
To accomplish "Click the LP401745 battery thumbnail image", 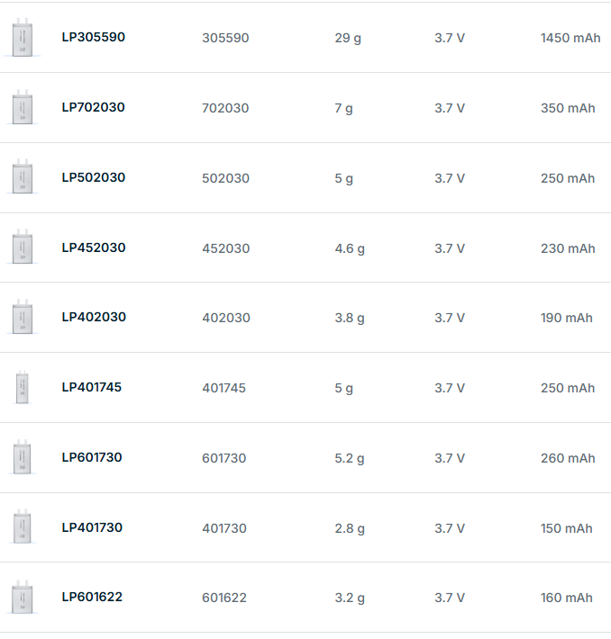I will 23,388.
